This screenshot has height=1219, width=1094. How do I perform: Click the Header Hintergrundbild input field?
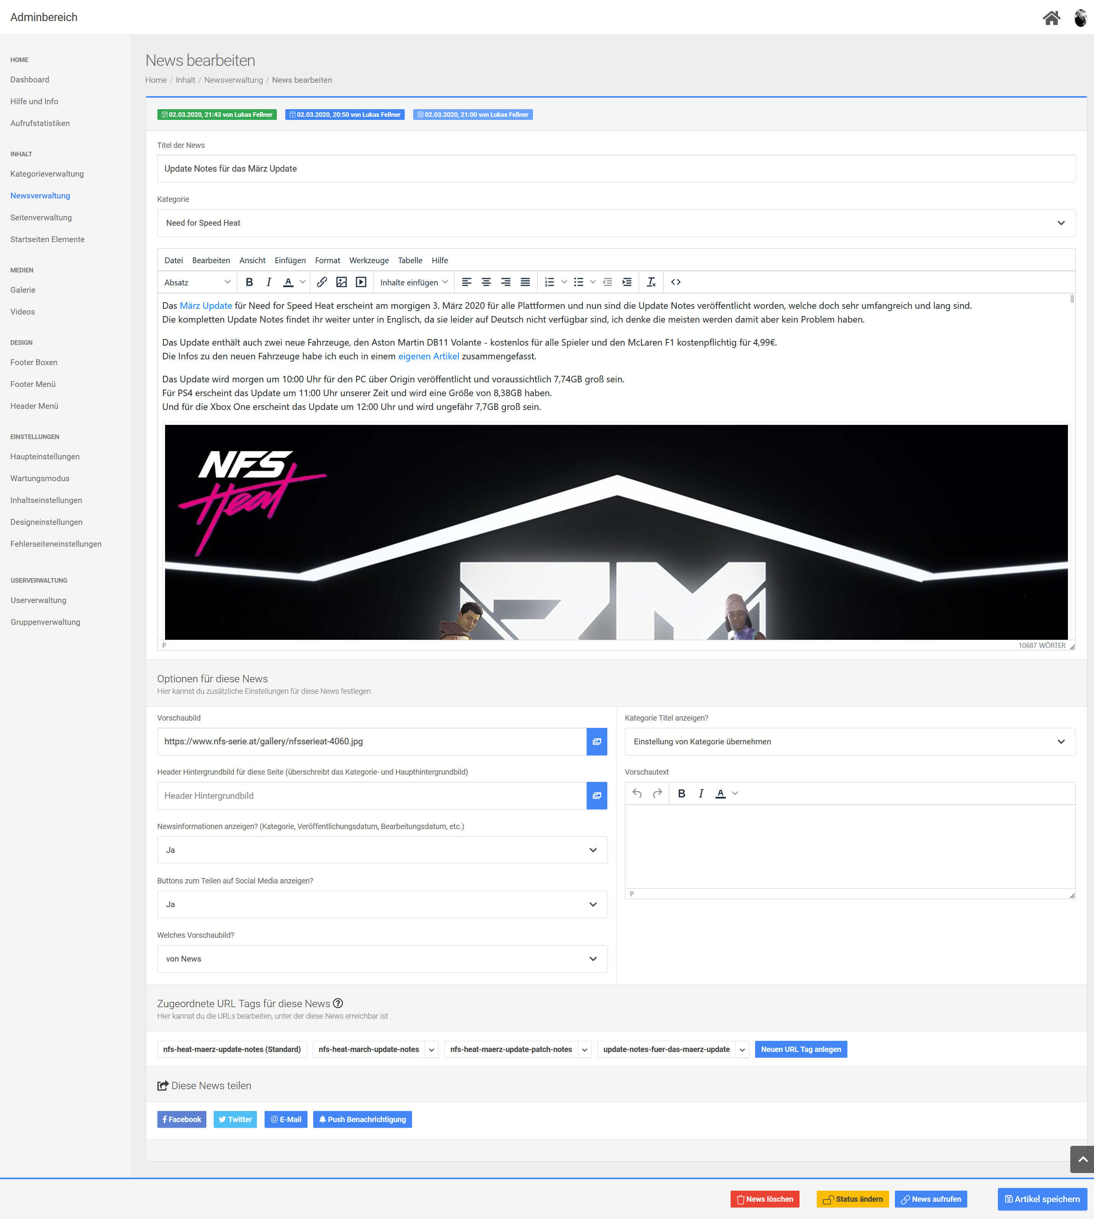[371, 796]
